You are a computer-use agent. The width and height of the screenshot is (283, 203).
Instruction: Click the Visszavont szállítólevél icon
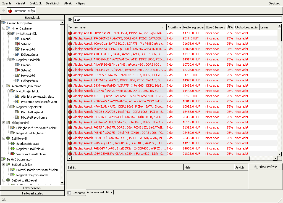coord(13,154)
